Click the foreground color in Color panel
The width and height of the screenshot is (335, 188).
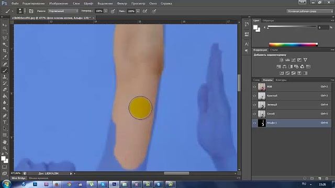(255, 27)
